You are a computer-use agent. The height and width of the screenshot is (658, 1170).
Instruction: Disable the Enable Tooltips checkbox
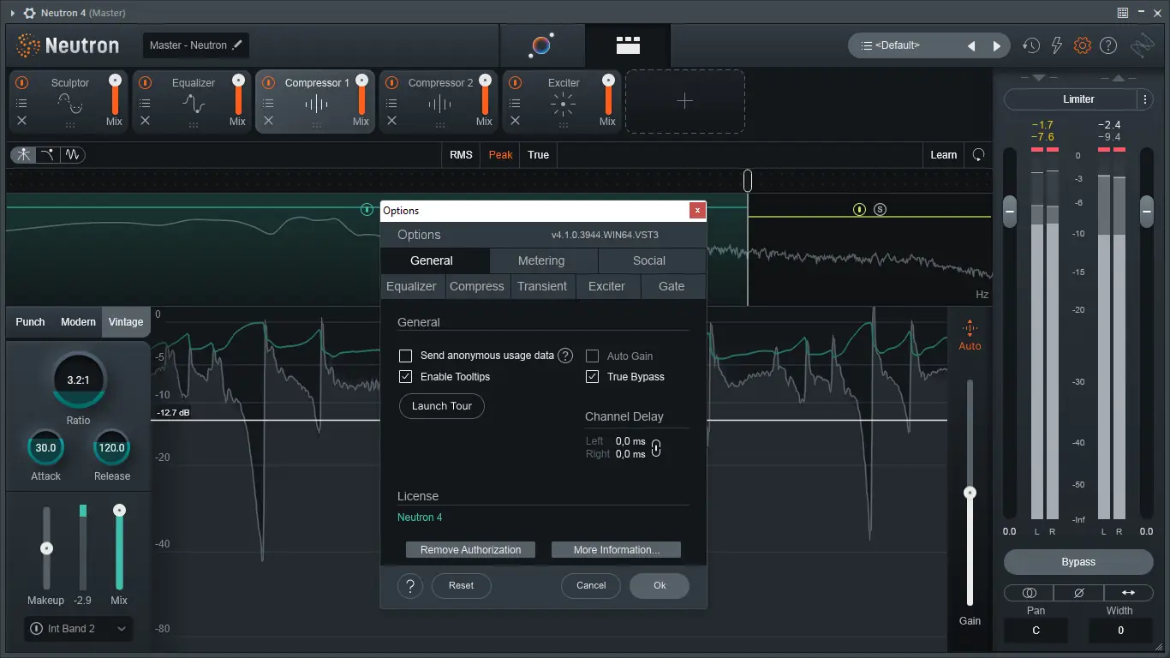point(405,376)
